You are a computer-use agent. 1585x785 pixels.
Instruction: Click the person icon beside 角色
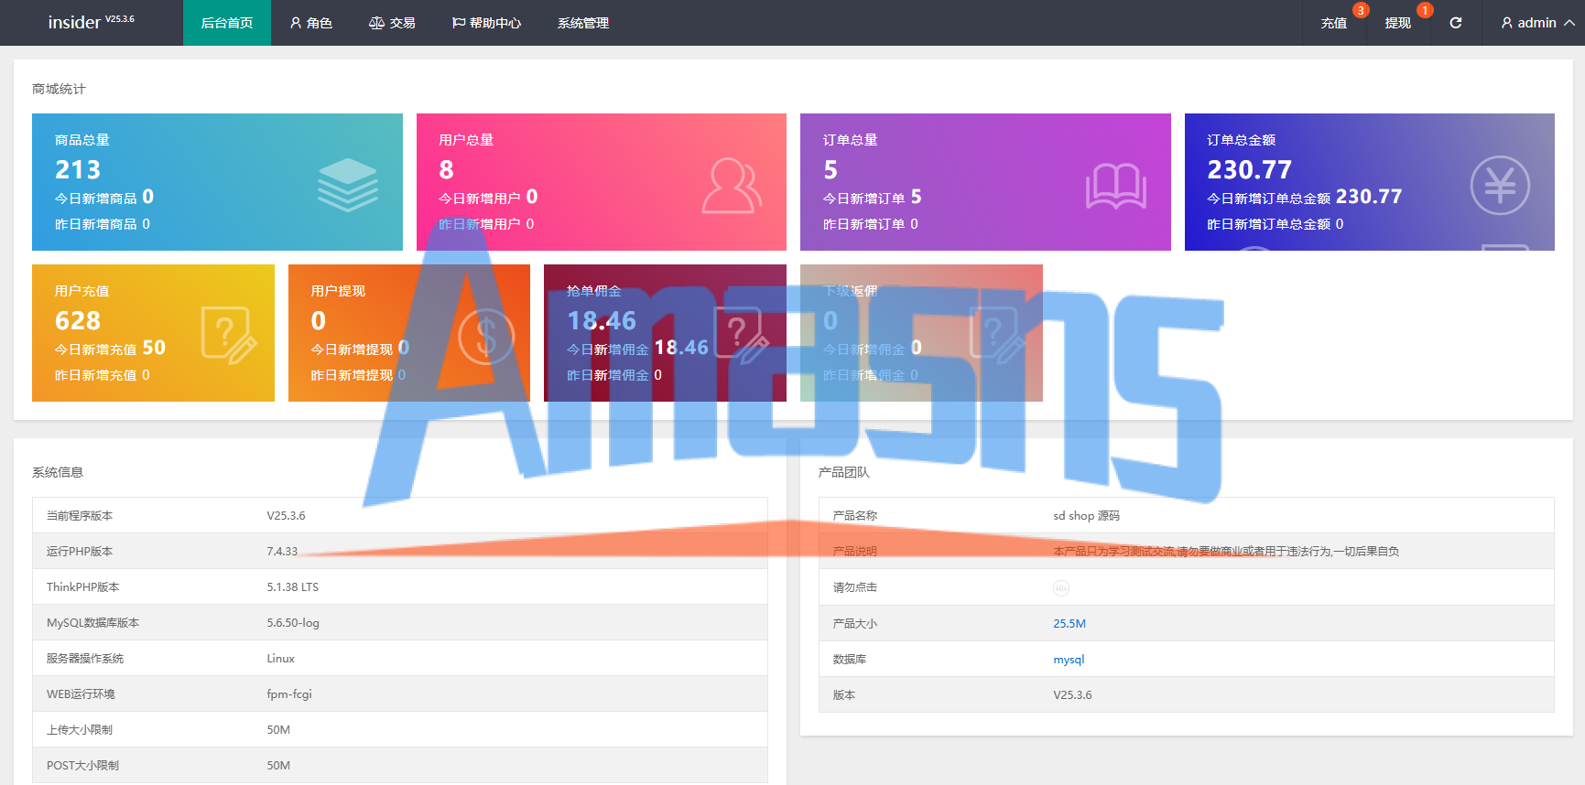tap(296, 23)
